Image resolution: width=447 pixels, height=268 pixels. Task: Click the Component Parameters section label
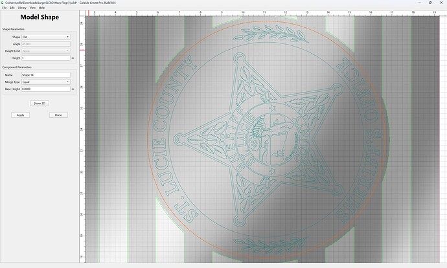17,67
